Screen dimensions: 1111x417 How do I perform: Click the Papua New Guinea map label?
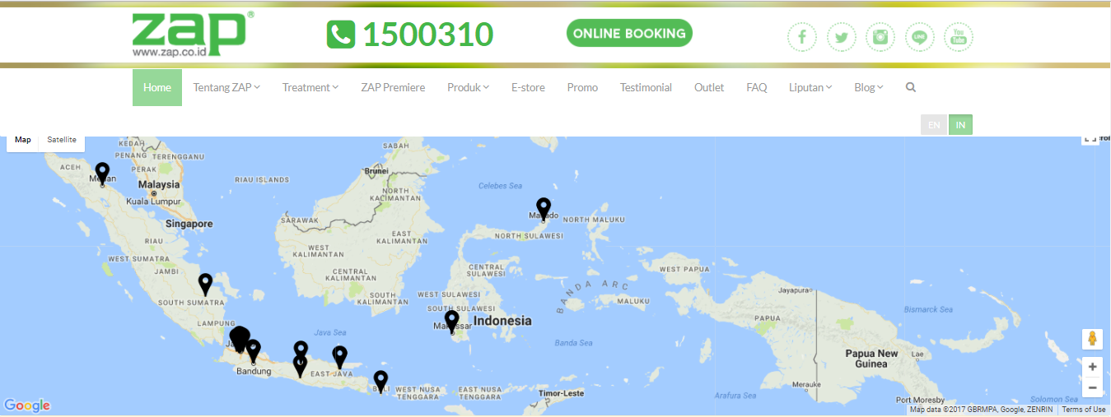click(x=871, y=359)
